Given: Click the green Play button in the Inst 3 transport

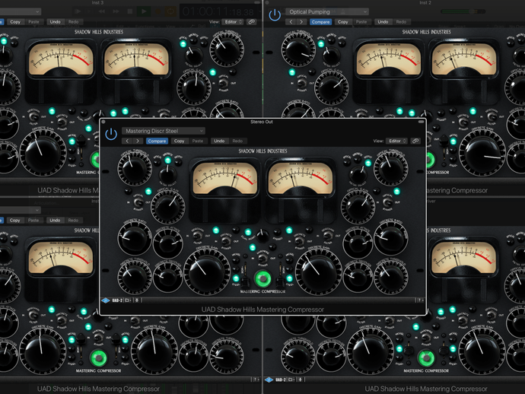Looking at the screenshot, I should point(144,11).
